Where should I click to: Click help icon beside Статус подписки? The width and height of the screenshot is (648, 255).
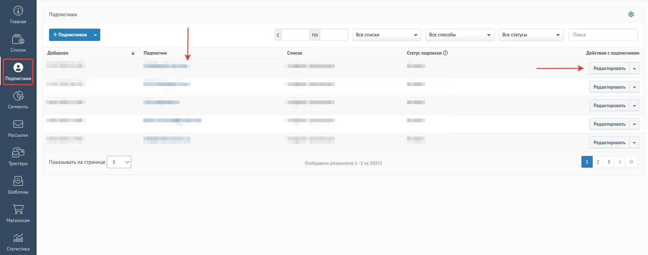pyautogui.click(x=445, y=53)
